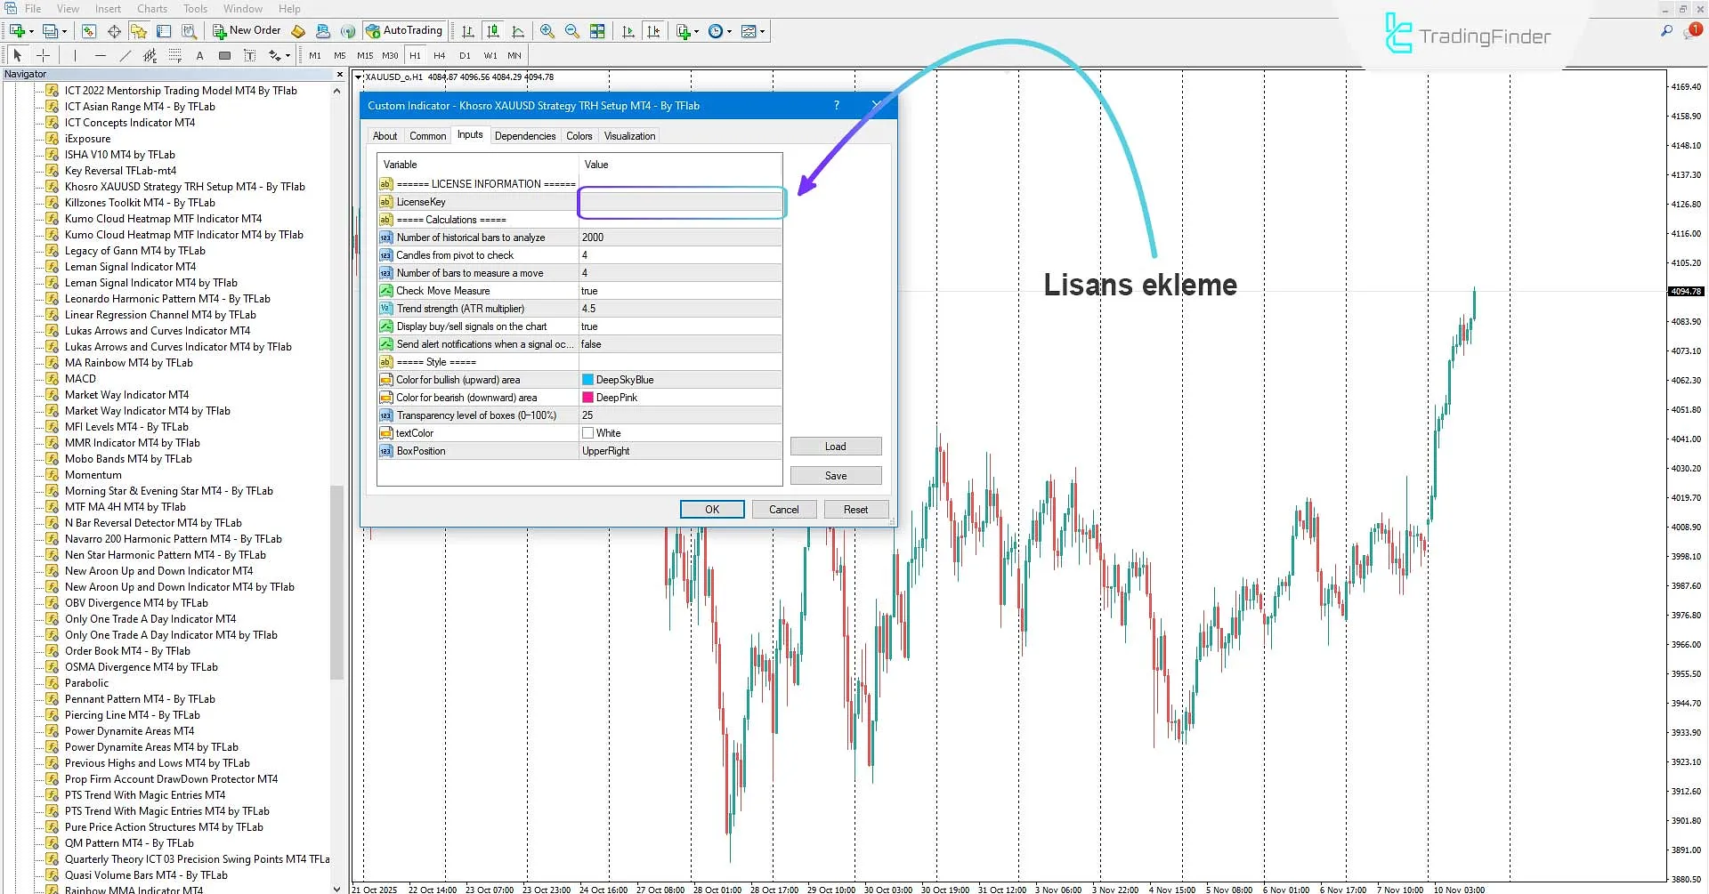1709x894 pixels.
Task: Switch chart to candlestick view
Action: point(494,30)
